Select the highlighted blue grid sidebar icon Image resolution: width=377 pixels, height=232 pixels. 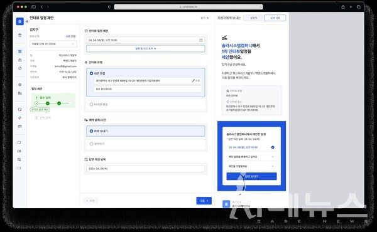19,51
